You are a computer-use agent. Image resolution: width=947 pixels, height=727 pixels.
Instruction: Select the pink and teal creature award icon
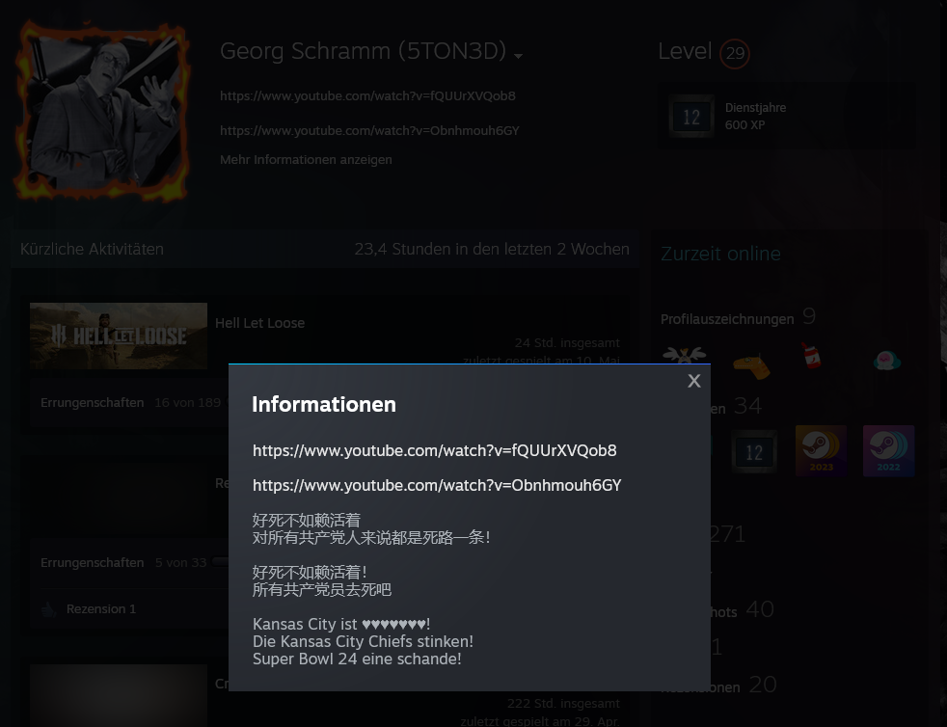886,360
